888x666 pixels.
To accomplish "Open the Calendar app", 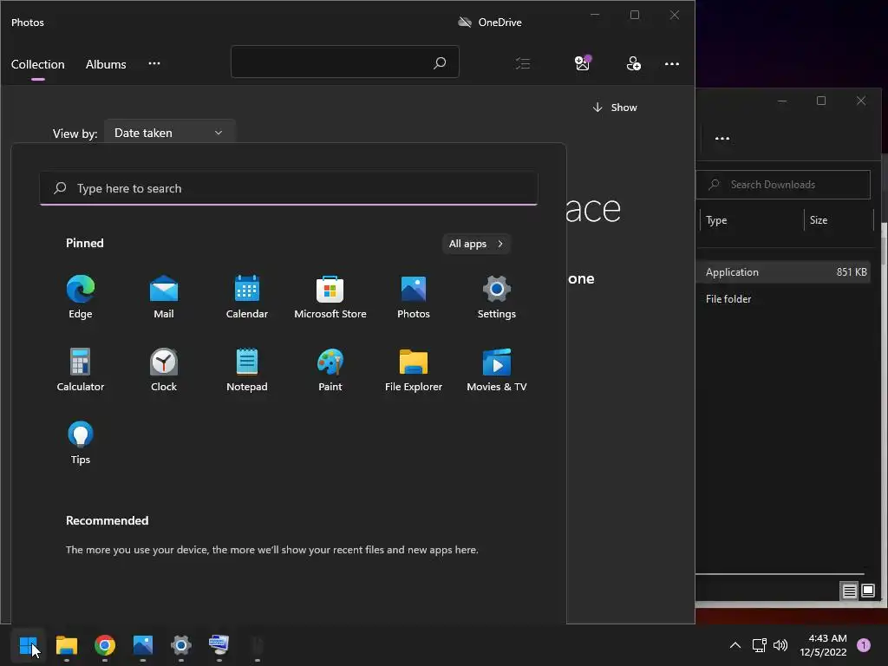I will [x=247, y=297].
